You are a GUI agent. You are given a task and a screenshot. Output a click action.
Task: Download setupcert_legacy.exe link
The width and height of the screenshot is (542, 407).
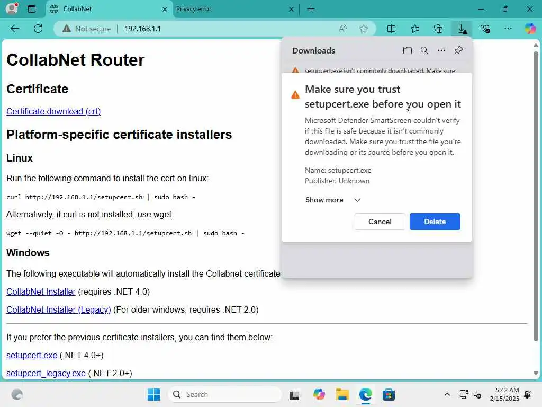tap(46, 374)
